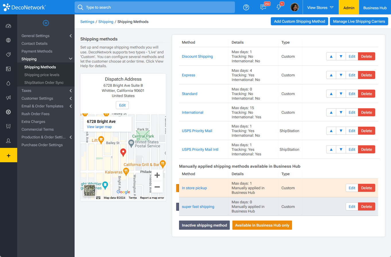Open ShipStation Order Sync

44,83
